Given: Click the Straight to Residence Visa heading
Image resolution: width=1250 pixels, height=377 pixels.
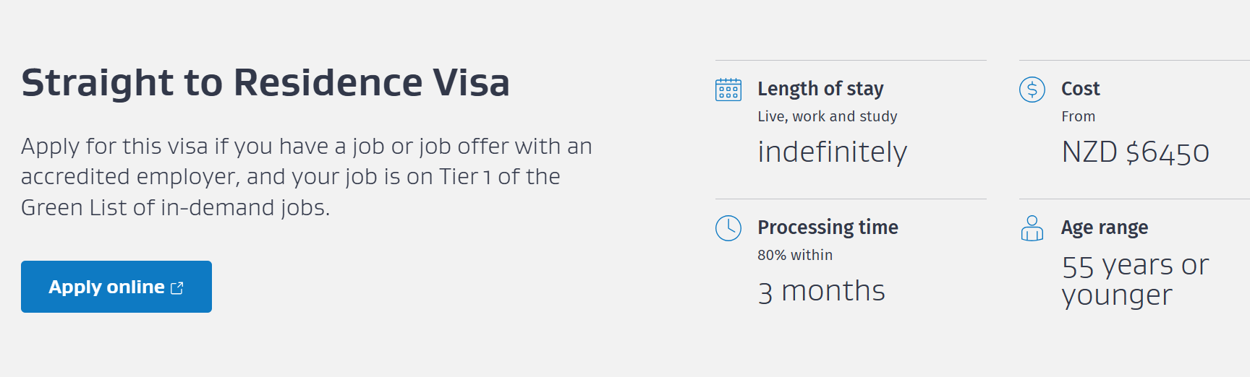Looking at the screenshot, I should pos(265,82).
